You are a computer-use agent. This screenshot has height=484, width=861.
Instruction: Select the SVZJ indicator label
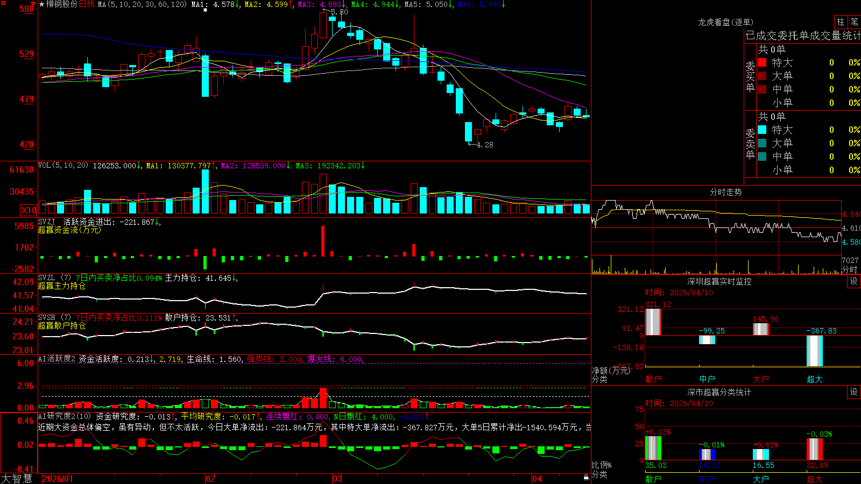[x=47, y=222]
